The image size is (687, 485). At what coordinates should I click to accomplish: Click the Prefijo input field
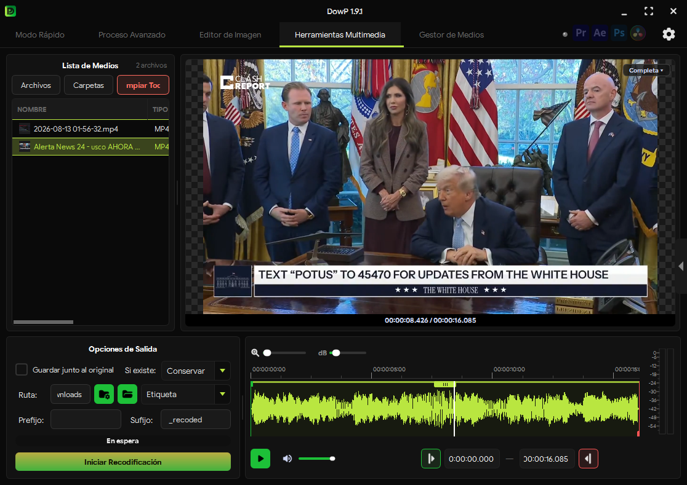pyautogui.click(x=86, y=419)
